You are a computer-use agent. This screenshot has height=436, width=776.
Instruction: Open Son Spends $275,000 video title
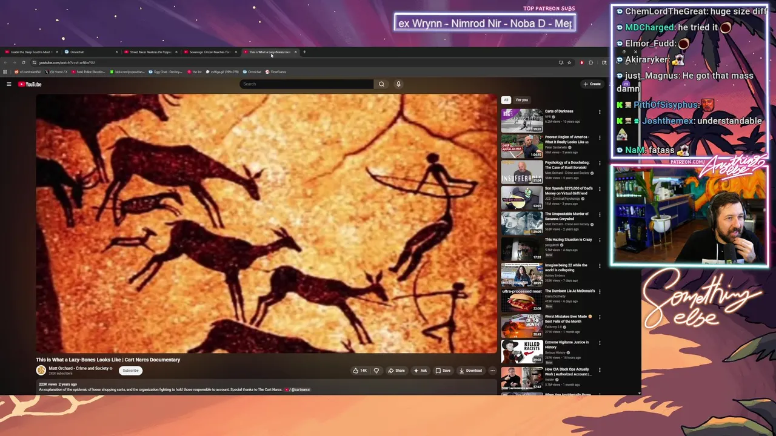click(x=569, y=190)
